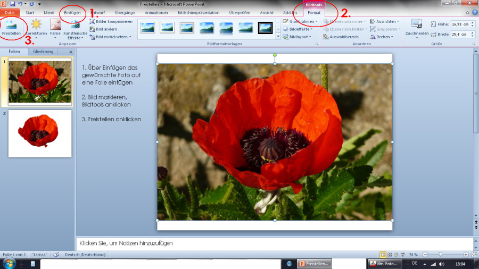Switch to the Gliederung pane tab
This screenshot has width=479, height=269.
(x=43, y=52)
